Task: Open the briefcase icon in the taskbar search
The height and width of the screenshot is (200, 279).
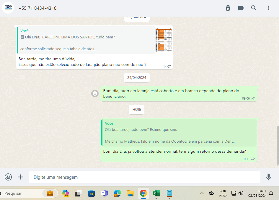Action: click(x=50, y=193)
